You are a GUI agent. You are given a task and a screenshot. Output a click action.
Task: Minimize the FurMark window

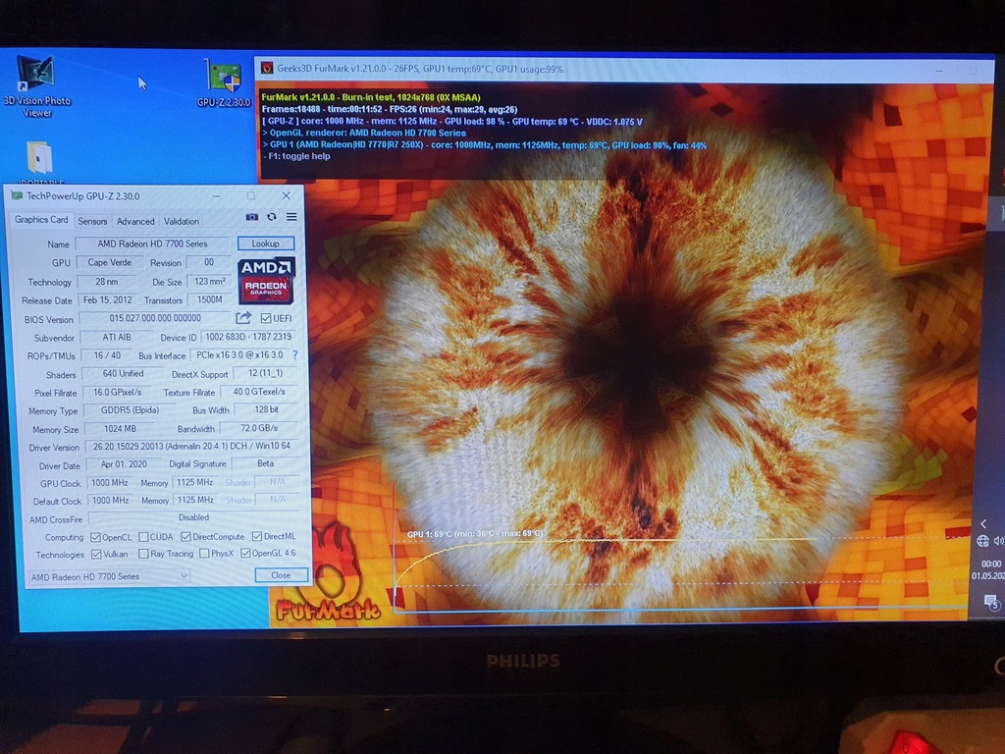[939, 71]
